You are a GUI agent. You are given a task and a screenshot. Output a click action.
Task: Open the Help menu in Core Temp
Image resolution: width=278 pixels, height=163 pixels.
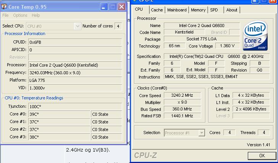pyautogui.click(x=36, y=15)
